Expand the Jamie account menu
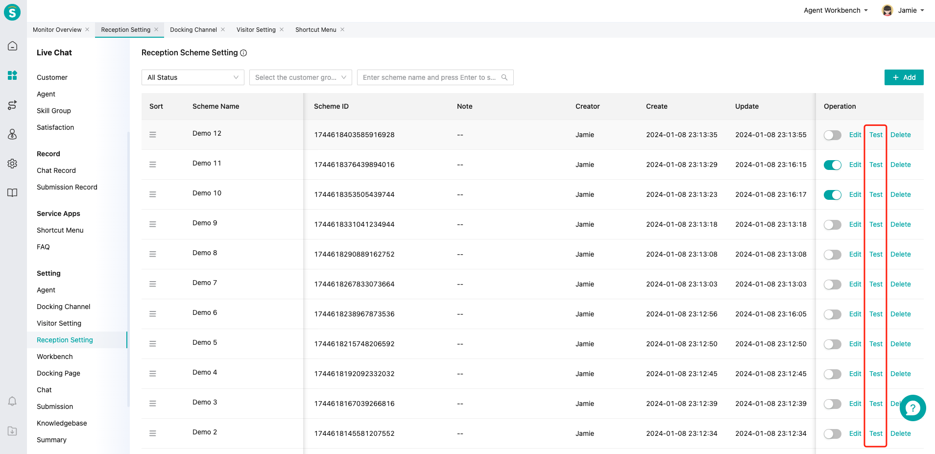Viewport: 935px width, 454px height. click(x=911, y=10)
